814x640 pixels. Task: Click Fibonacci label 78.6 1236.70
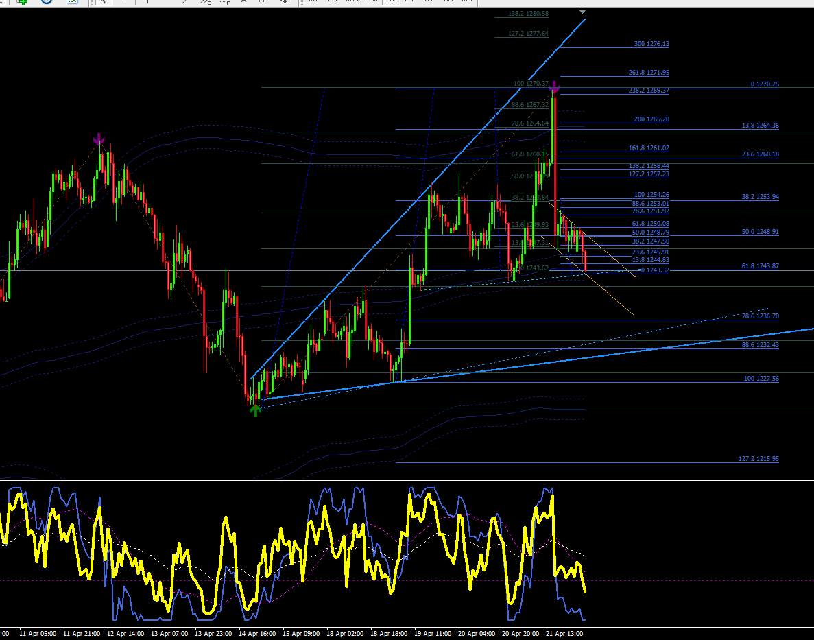760,316
